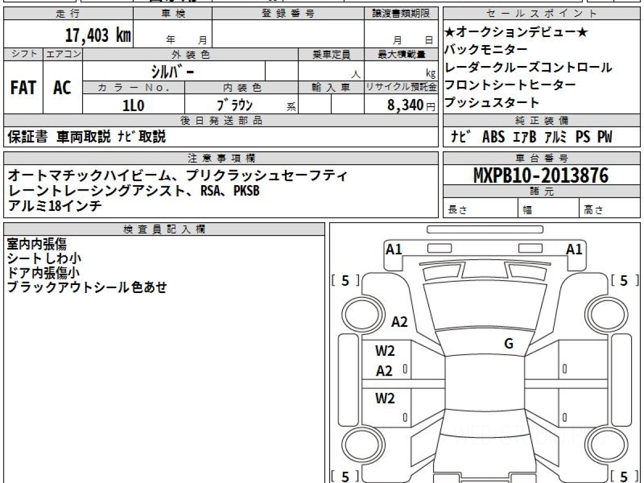Select the シフト header cell
The image size is (644, 483).
[x=24, y=54]
